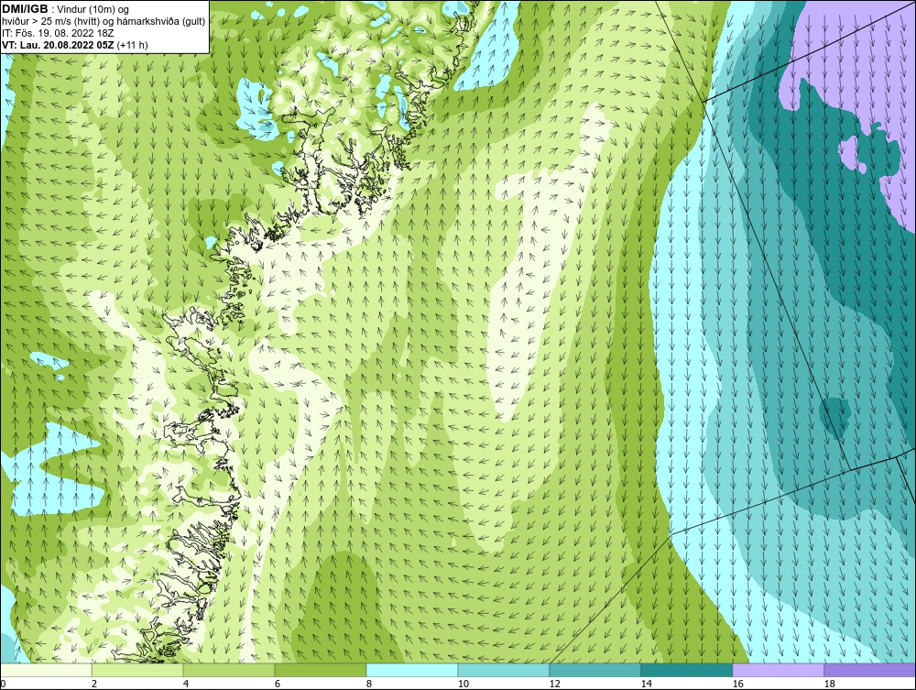Viewport: 916px width, 690px height.
Task: Click the 6–8 m/s dark green swatch
Action: pos(321,670)
